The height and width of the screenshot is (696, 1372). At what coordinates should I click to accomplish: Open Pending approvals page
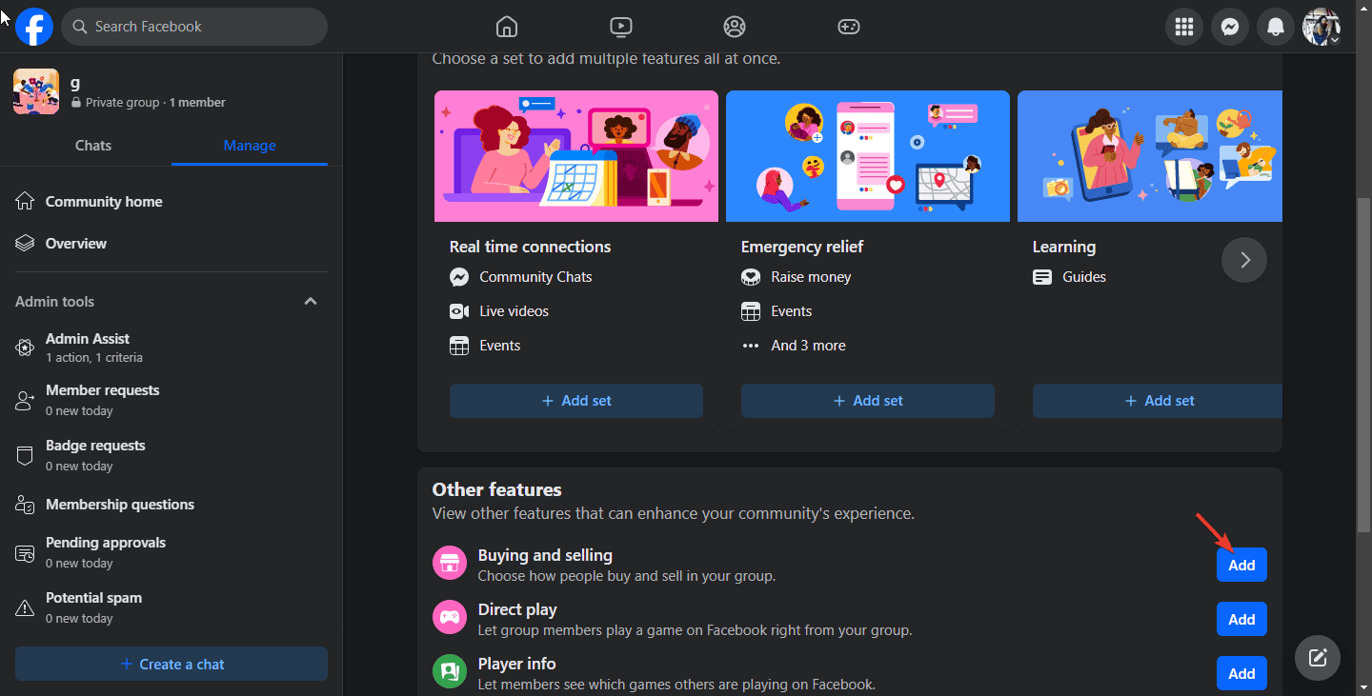pyautogui.click(x=171, y=553)
